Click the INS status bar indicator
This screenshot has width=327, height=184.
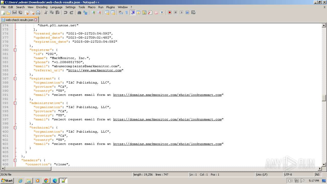point(318,175)
